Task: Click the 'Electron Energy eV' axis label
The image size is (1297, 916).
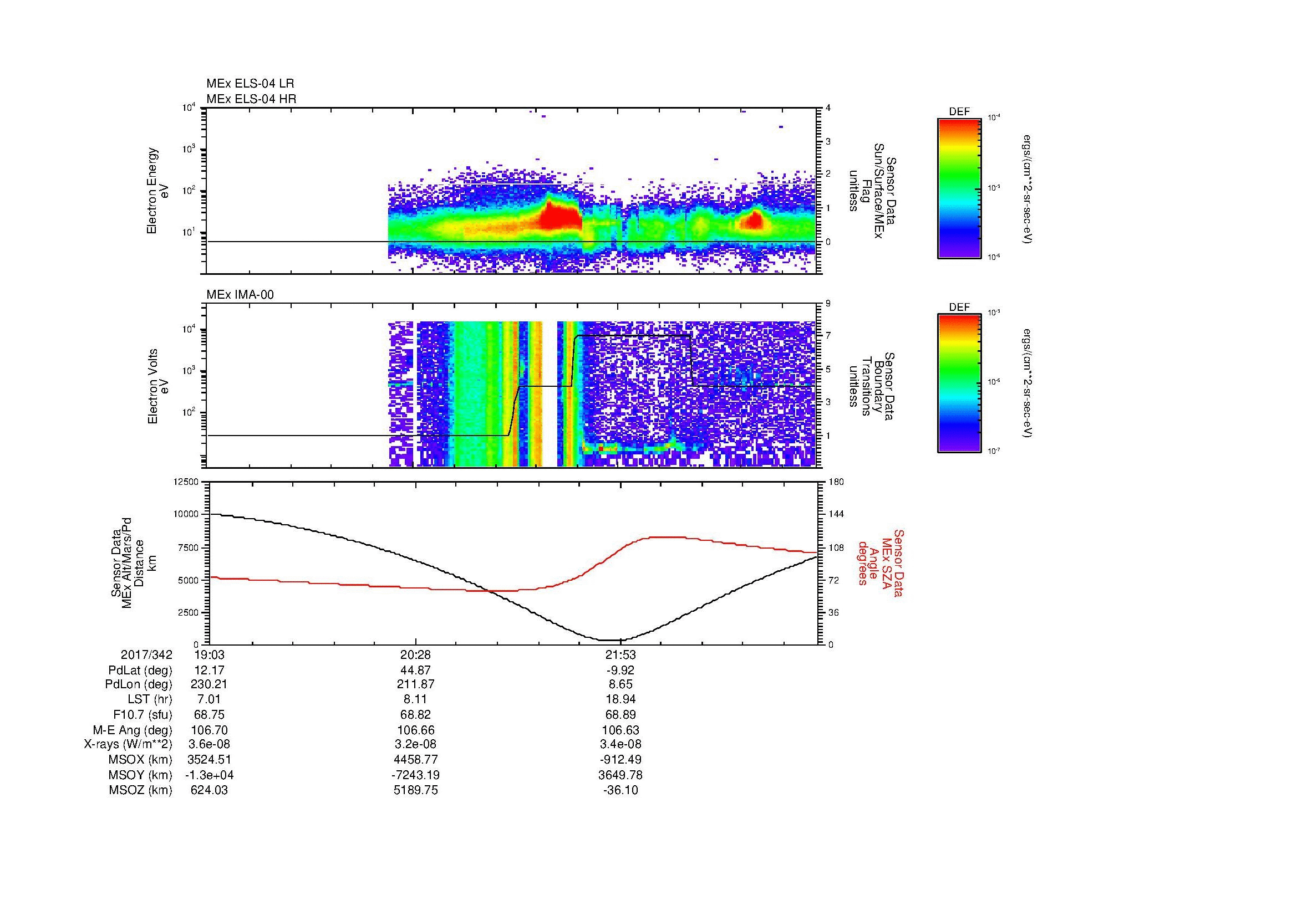Action: pos(158,191)
